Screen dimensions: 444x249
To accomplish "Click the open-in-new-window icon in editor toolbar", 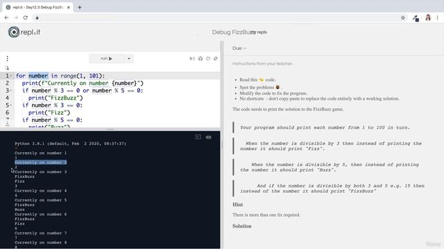I will pos(216,58).
